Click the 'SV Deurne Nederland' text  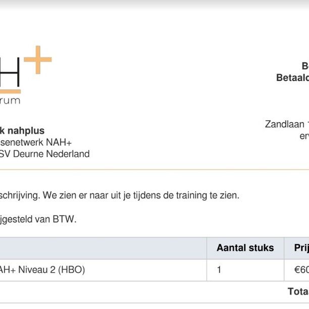click(45, 154)
